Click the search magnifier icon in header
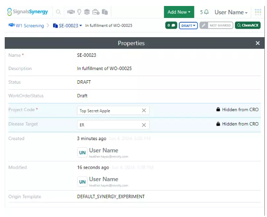The width and height of the screenshot is (267, 217). (58, 12)
